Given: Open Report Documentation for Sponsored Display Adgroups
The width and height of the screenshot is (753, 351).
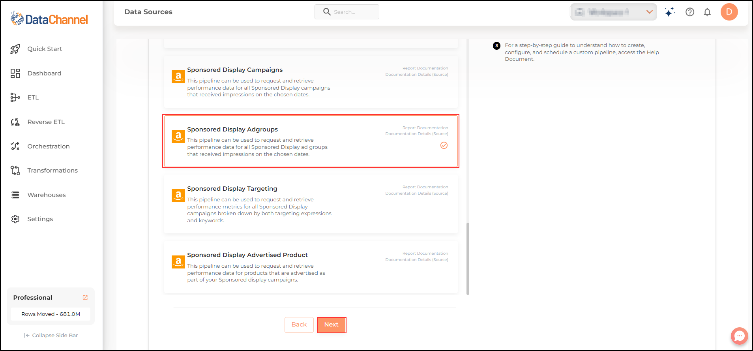Looking at the screenshot, I should [425, 128].
